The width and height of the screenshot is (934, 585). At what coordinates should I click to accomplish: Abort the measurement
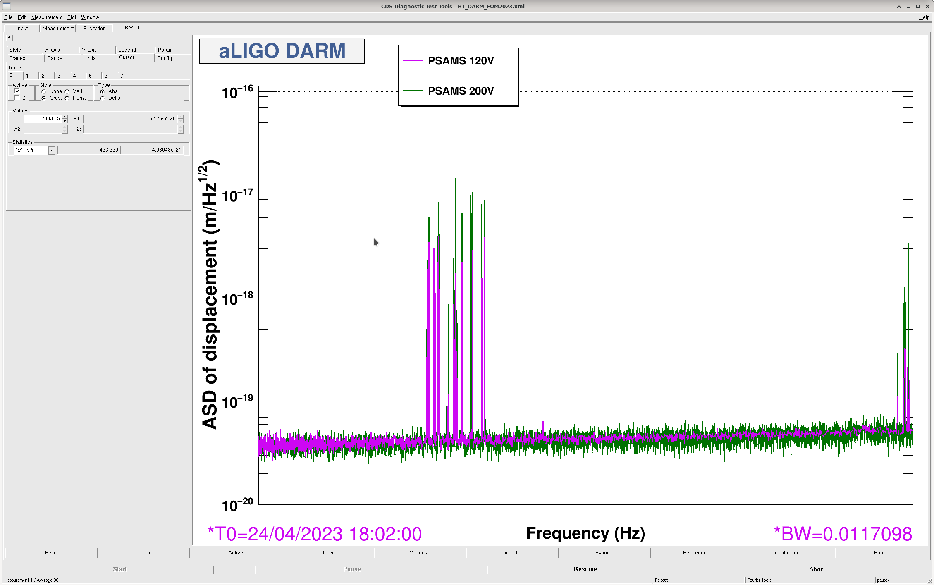(x=815, y=570)
